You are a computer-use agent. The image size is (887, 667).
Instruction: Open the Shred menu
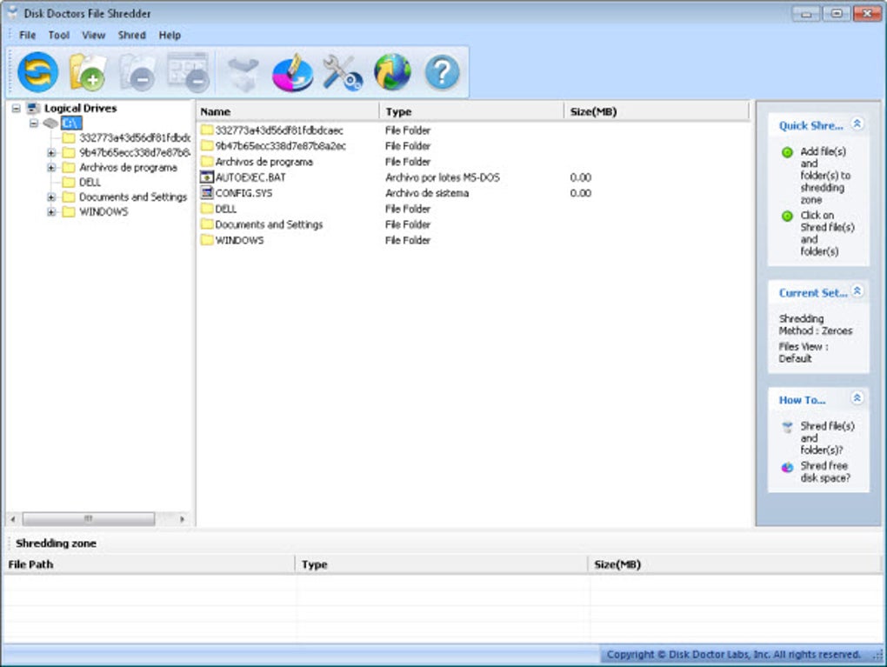[131, 35]
